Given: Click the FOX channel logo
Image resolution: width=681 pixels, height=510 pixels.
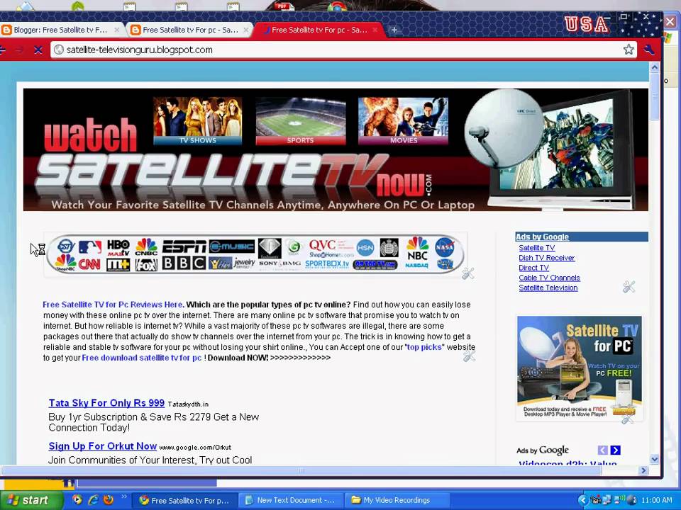Looking at the screenshot, I should (x=146, y=264).
